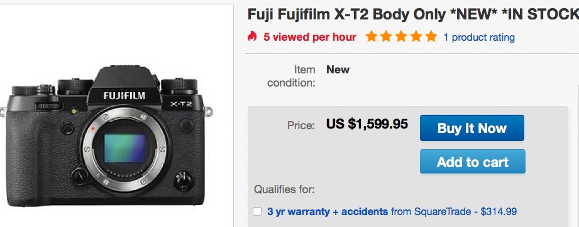Click the 5 viewed per hour text
This screenshot has height=227, width=579.
(x=309, y=37)
